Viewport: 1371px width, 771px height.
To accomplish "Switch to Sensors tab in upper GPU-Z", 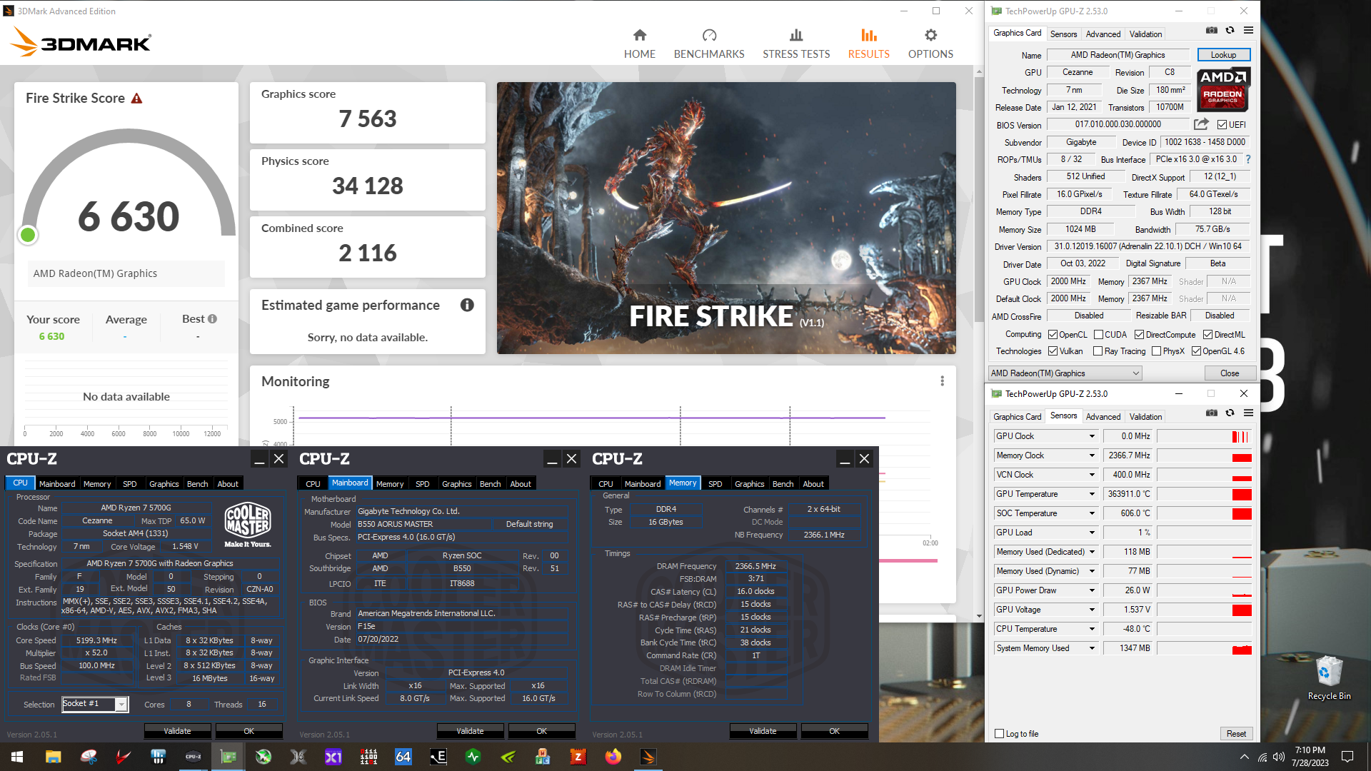I will [x=1063, y=34].
